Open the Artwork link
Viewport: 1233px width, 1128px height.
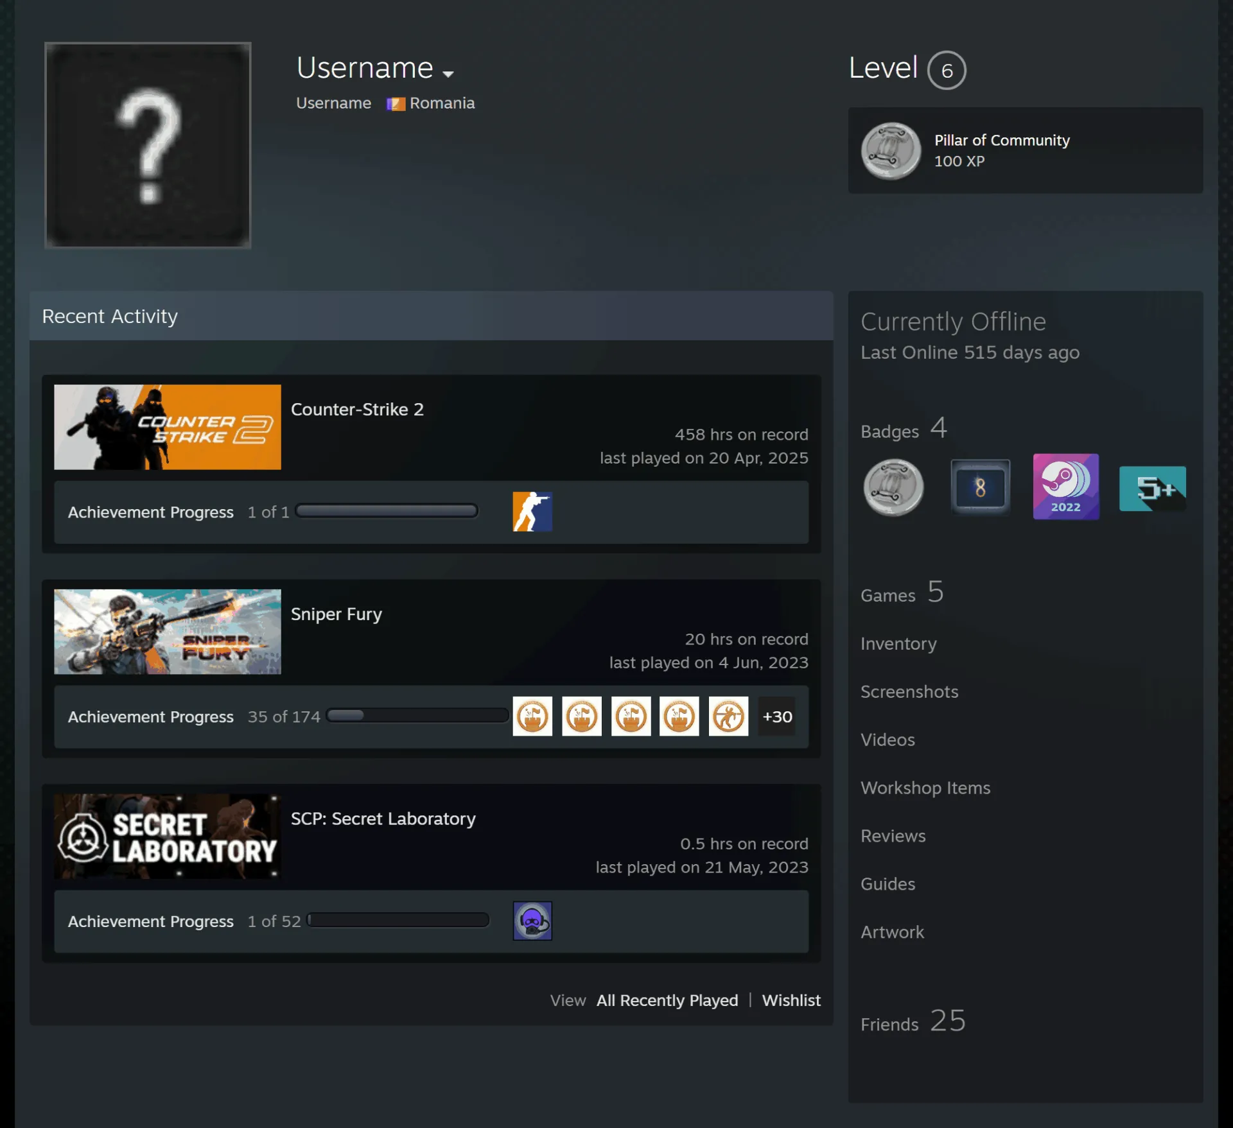tap(893, 932)
